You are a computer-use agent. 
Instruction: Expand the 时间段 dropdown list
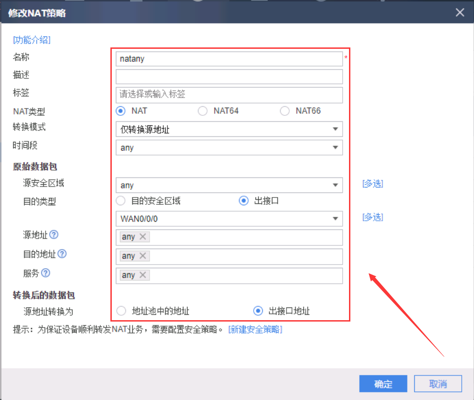229,148
